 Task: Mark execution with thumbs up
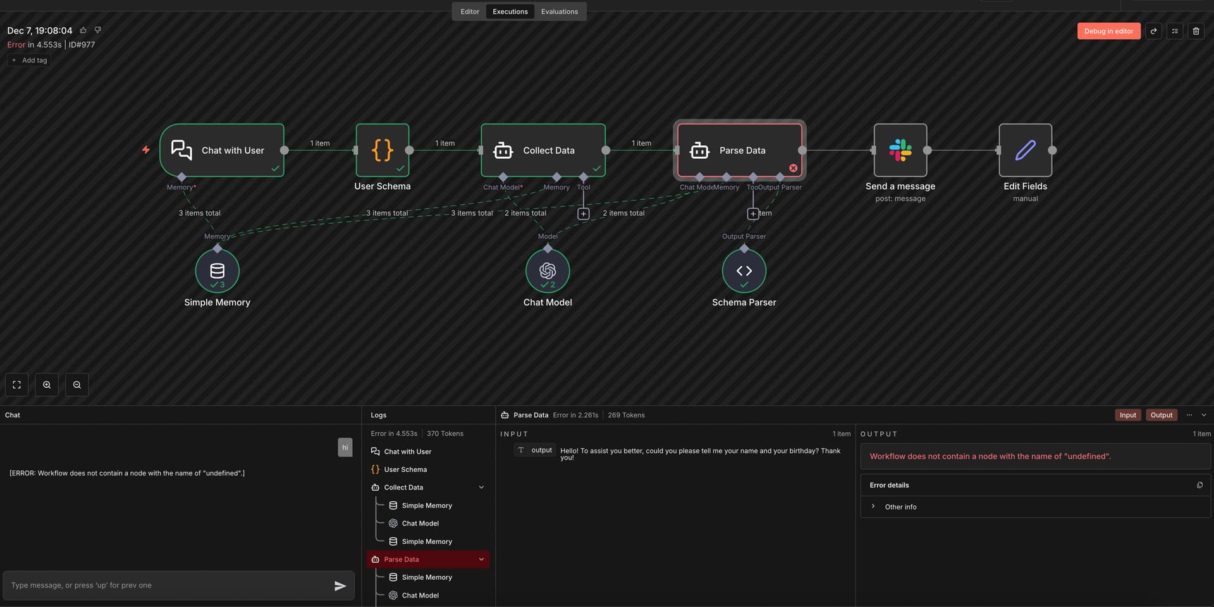pos(83,30)
